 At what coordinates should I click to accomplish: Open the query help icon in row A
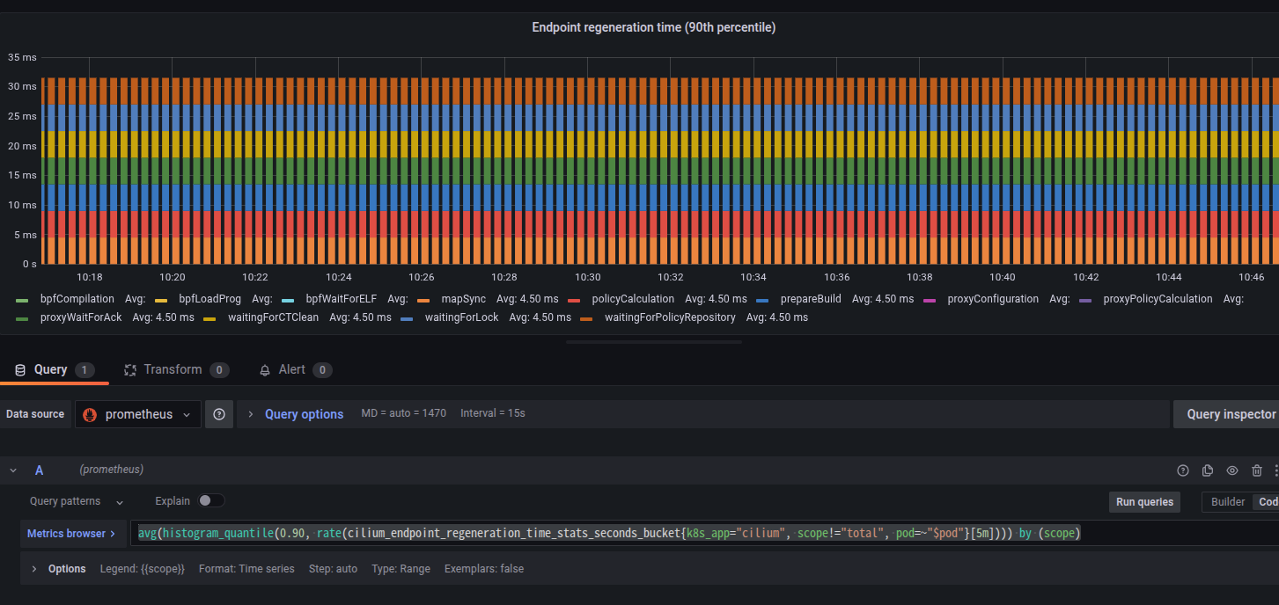click(1183, 470)
